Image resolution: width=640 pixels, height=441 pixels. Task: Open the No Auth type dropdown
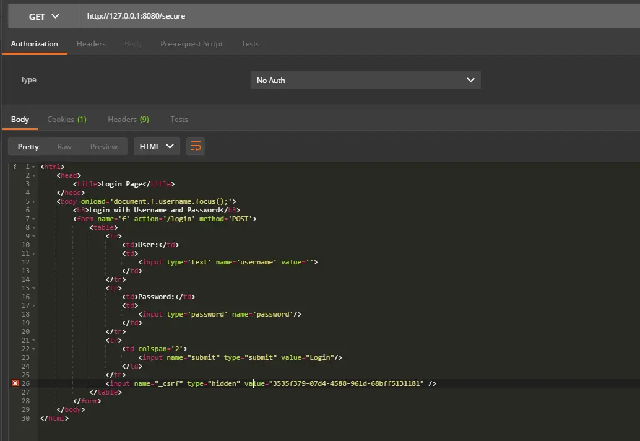click(365, 80)
